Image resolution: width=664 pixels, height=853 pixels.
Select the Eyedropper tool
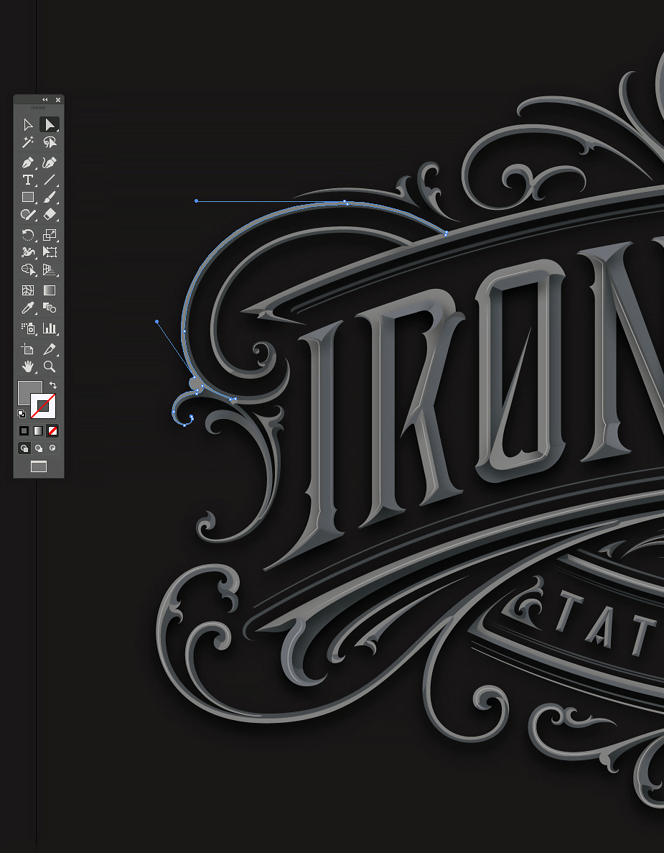click(x=28, y=308)
